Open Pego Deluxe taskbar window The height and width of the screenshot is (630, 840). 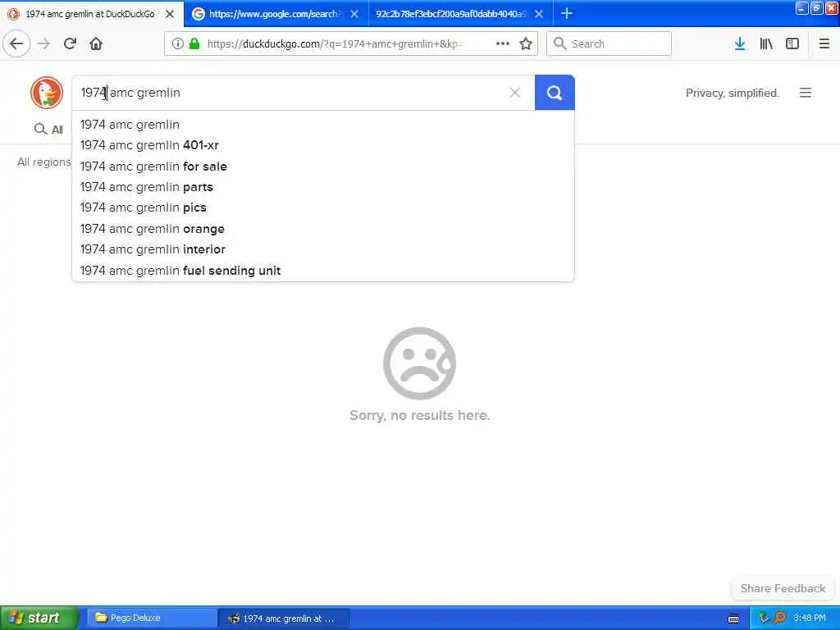click(152, 618)
